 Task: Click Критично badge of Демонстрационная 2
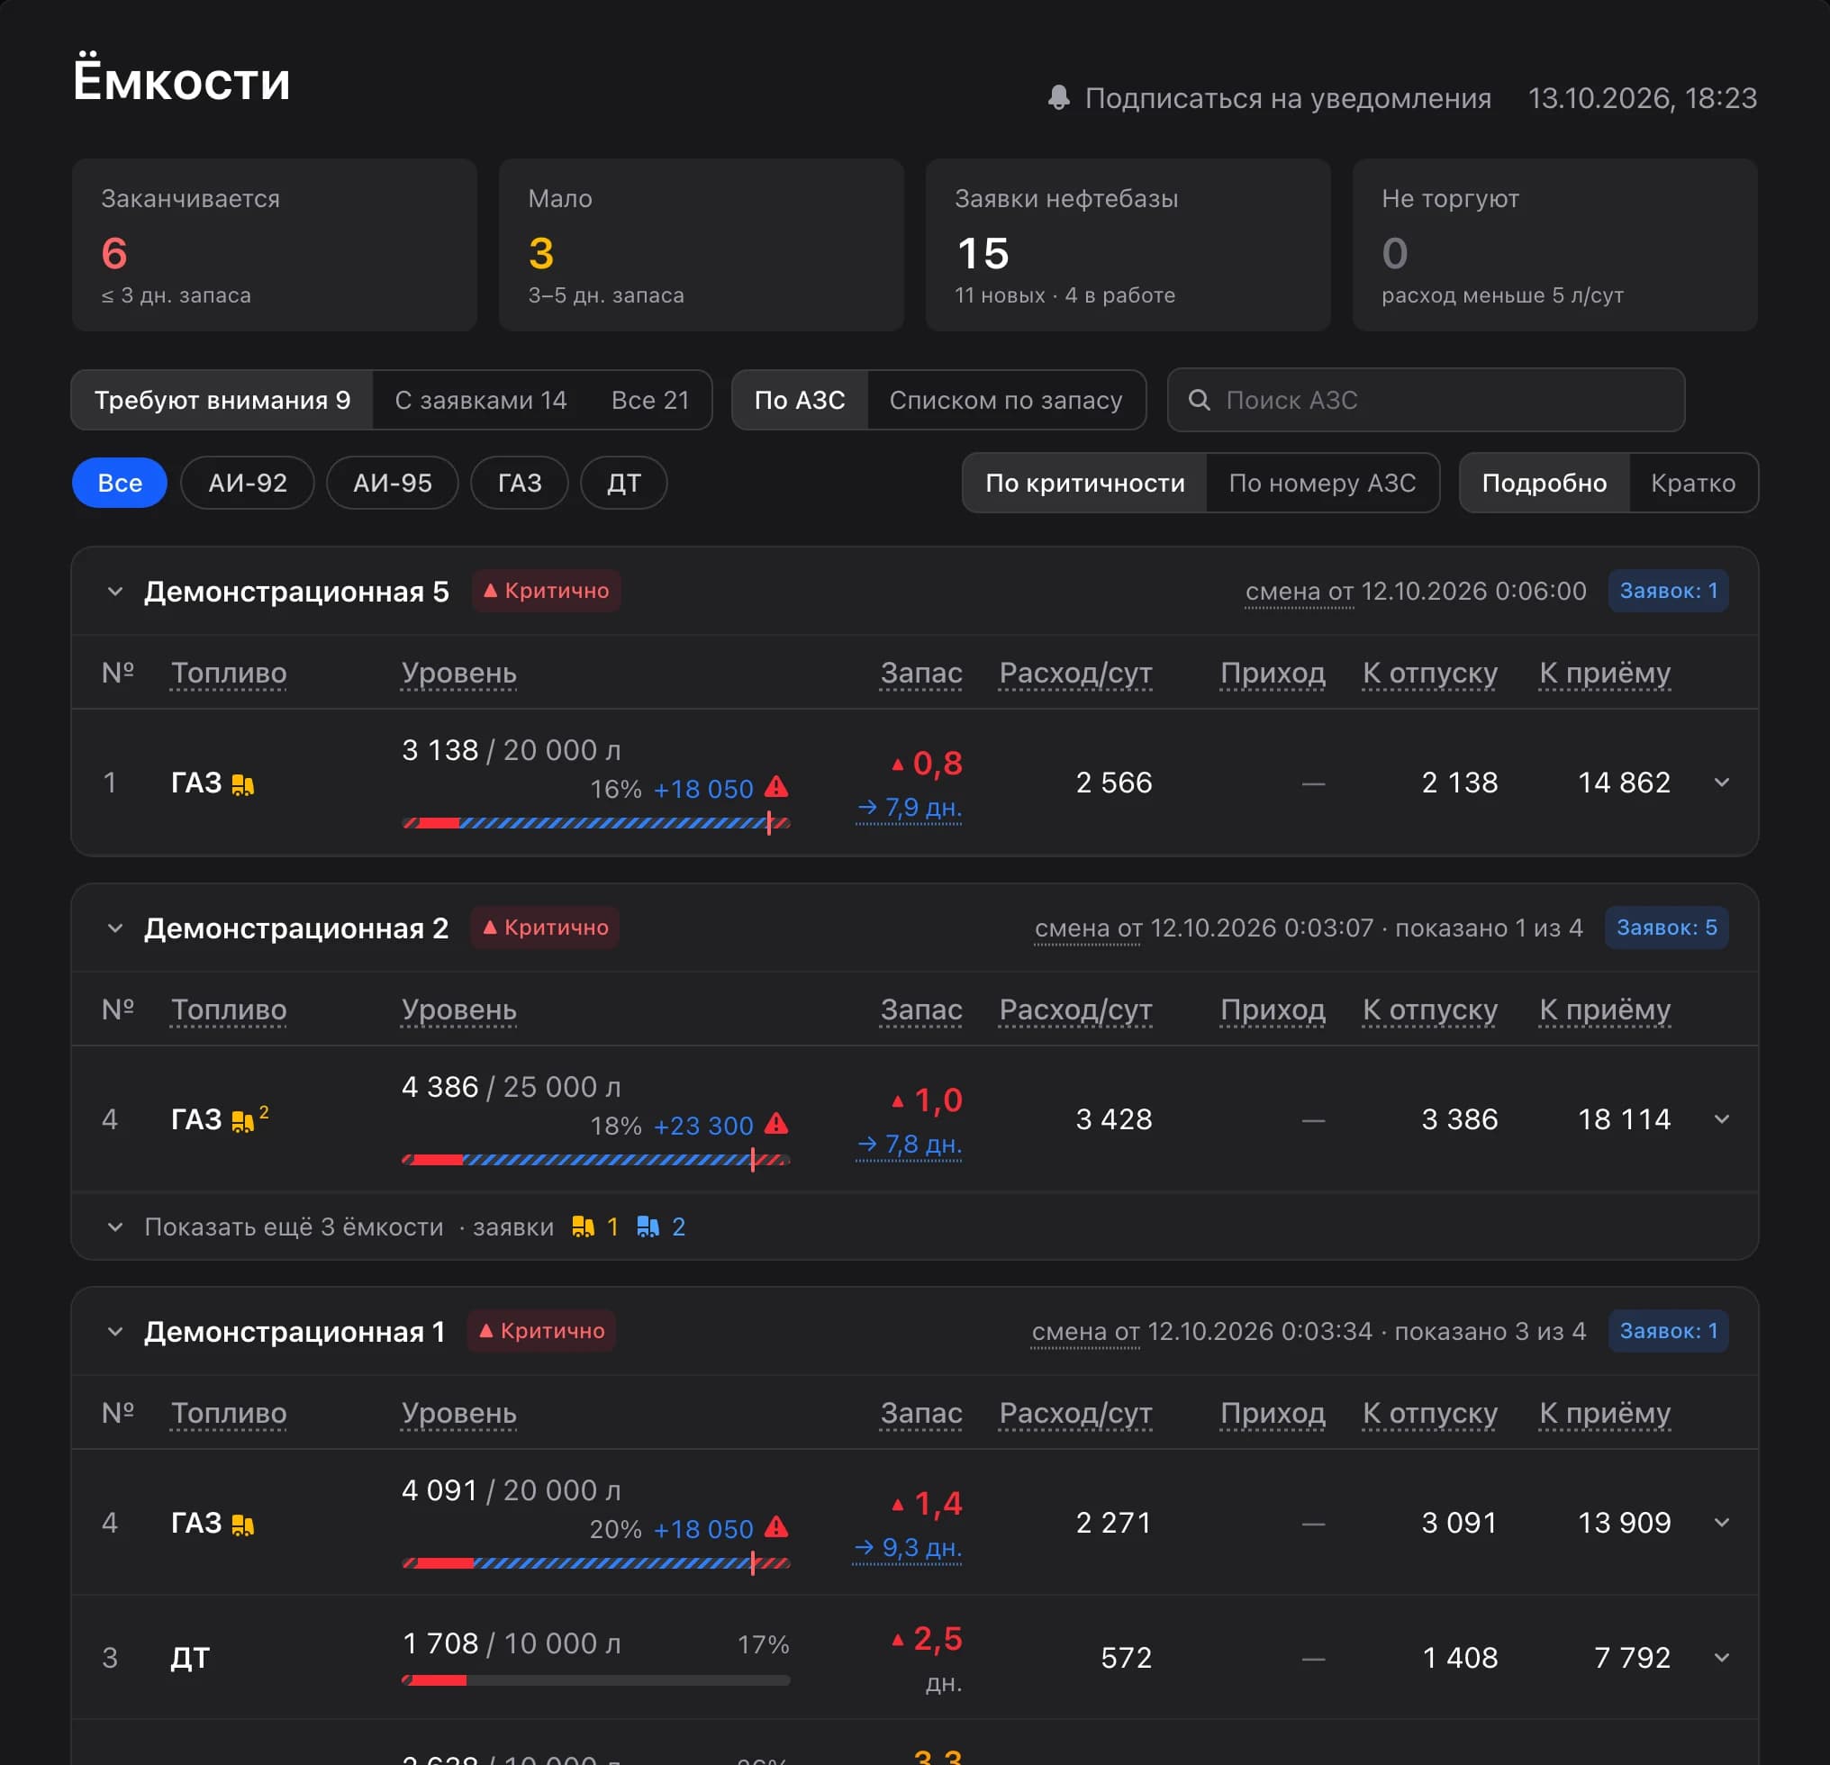click(x=544, y=928)
